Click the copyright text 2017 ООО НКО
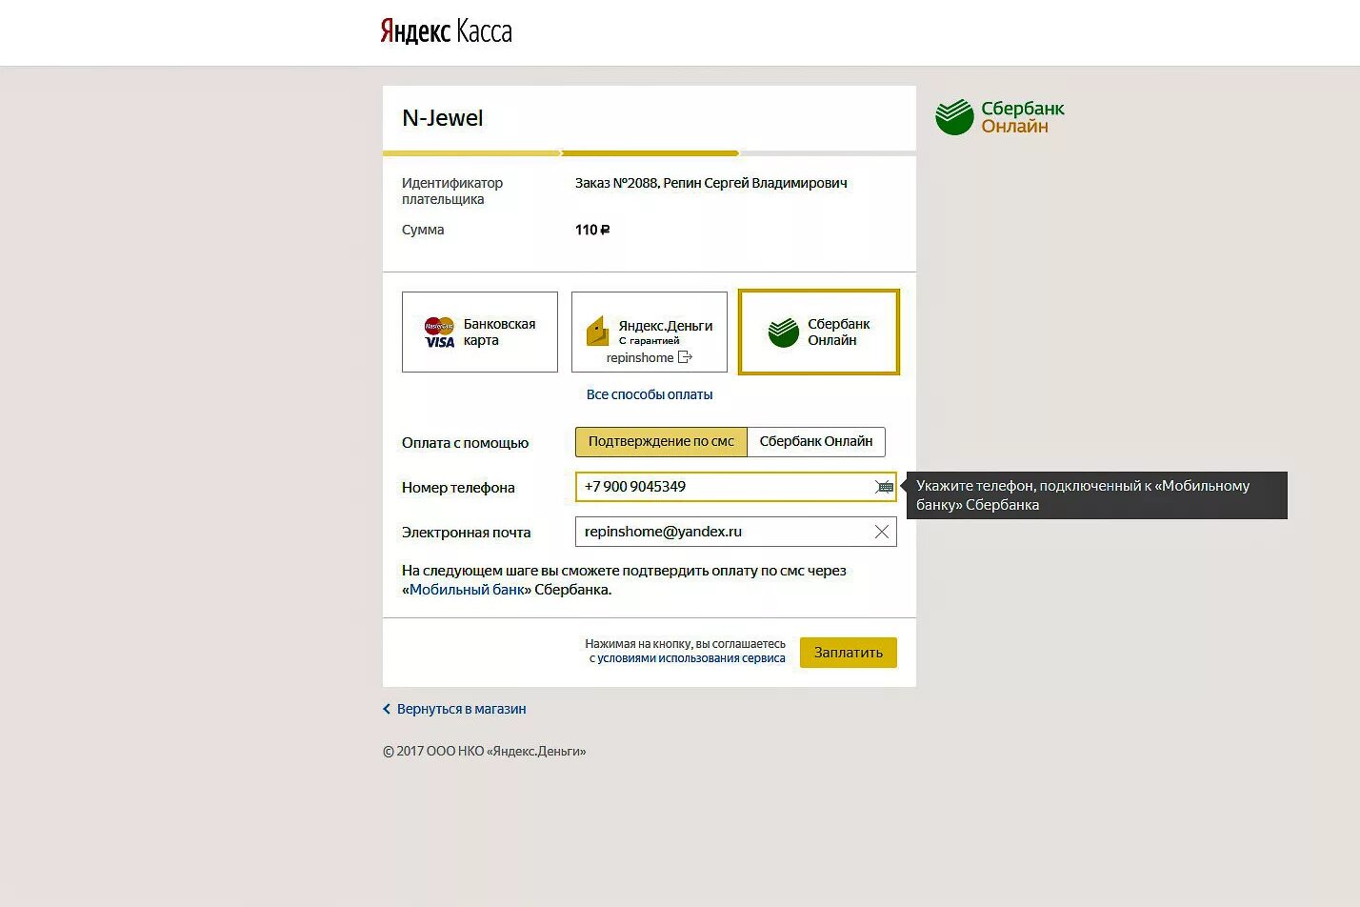Image resolution: width=1360 pixels, height=907 pixels. pyautogui.click(x=484, y=752)
